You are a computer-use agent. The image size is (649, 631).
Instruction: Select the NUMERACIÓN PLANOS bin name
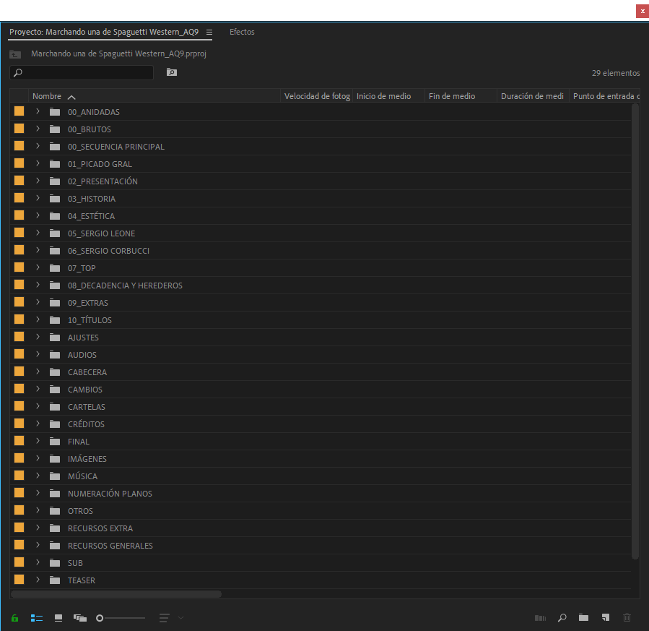(x=110, y=494)
